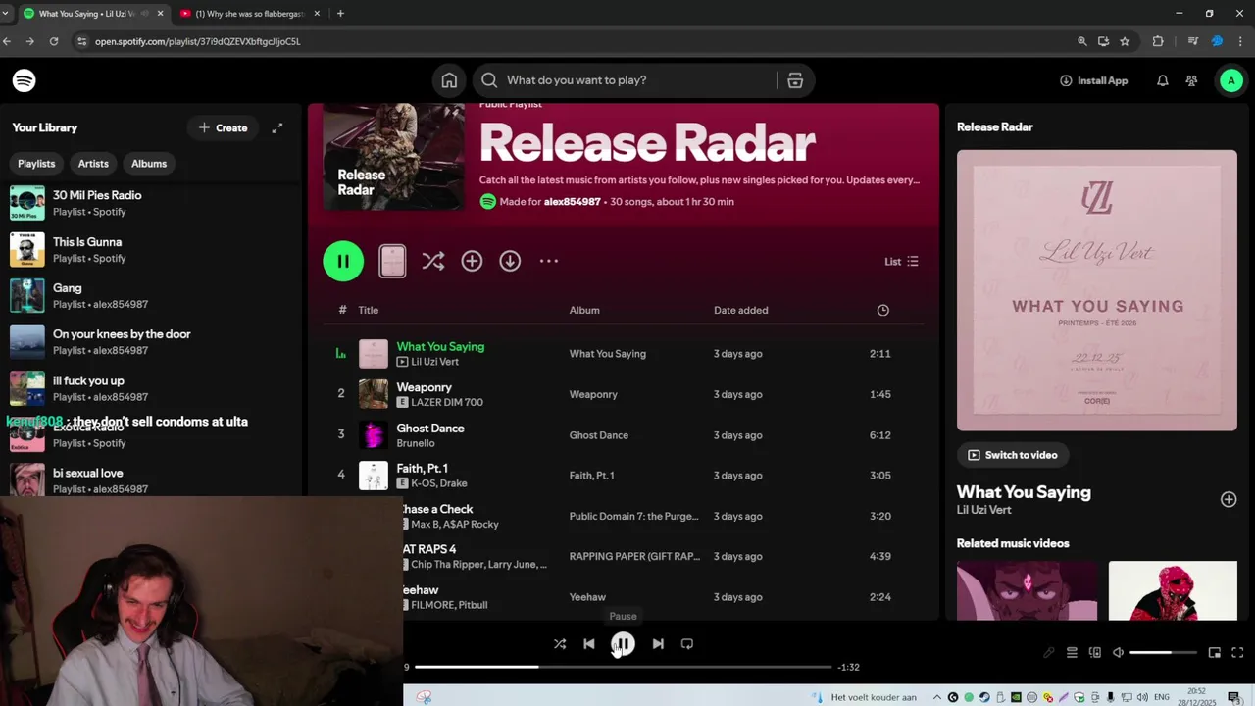Sort by the duration clock column
1255x706 pixels.
pos(882,310)
